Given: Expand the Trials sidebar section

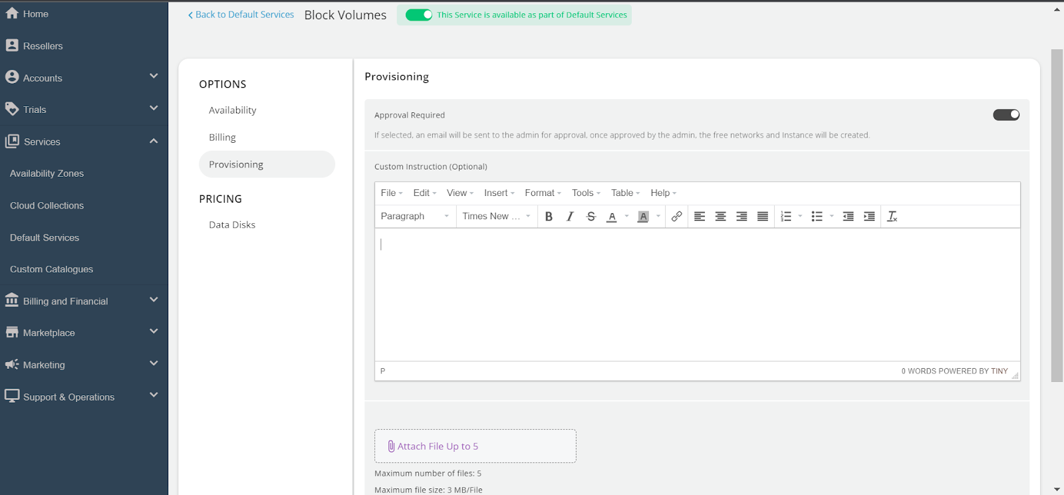Looking at the screenshot, I should click(x=154, y=108).
